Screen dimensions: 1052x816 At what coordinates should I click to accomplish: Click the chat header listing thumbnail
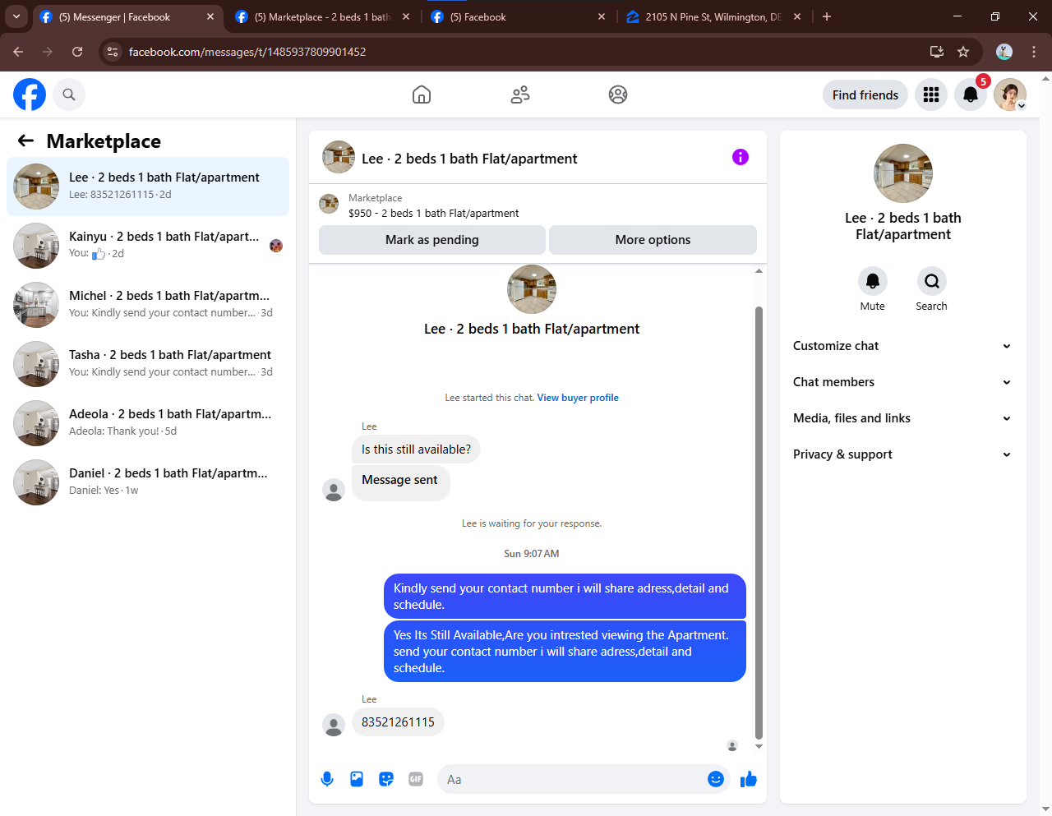[x=339, y=157]
